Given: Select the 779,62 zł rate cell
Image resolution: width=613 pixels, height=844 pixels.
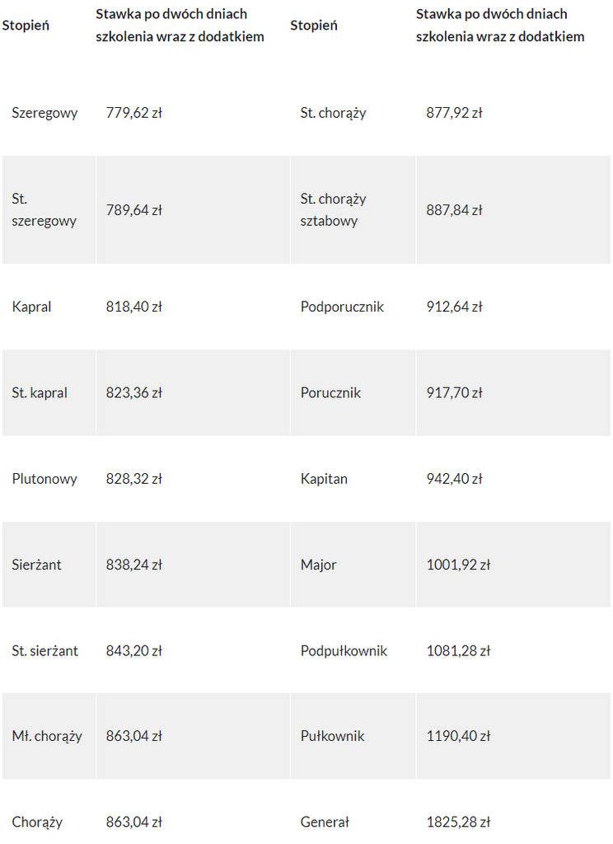Looking at the screenshot, I should tap(134, 113).
